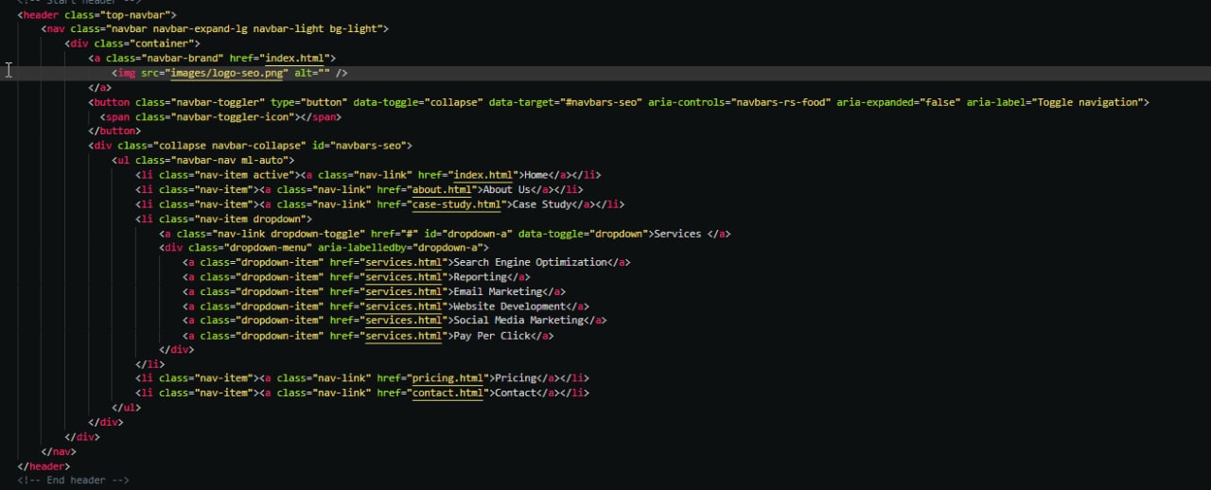Image resolution: width=1211 pixels, height=490 pixels.
Task: Open the index.html link on the Home line
Action: point(483,175)
